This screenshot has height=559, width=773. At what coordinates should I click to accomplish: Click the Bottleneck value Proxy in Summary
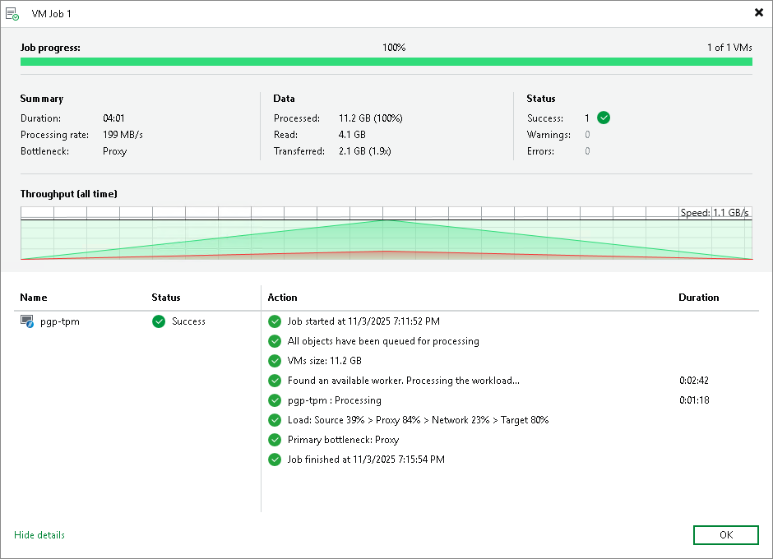tap(115, 151)
